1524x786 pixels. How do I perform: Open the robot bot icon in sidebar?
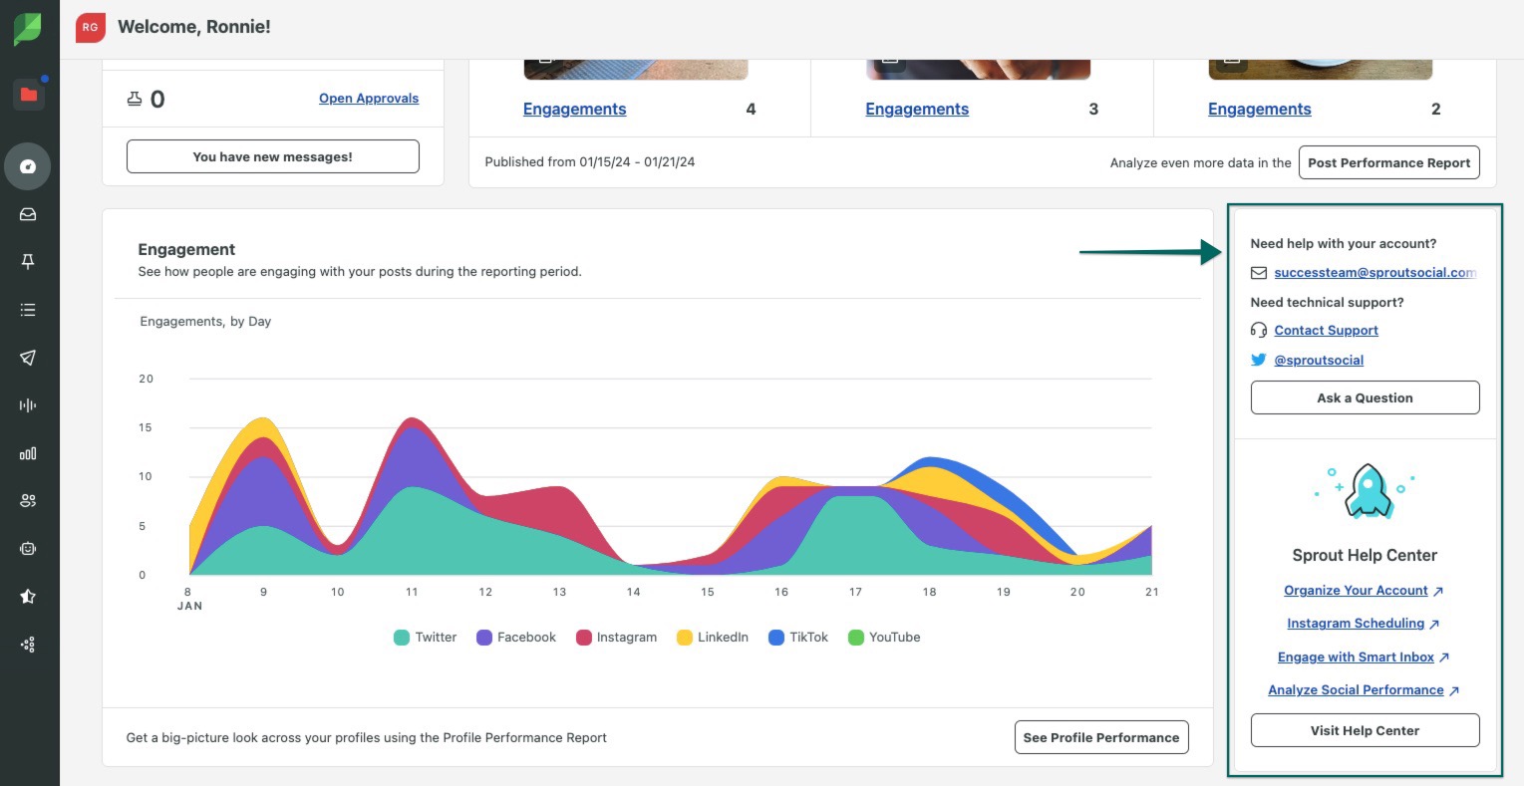[28, 549]
